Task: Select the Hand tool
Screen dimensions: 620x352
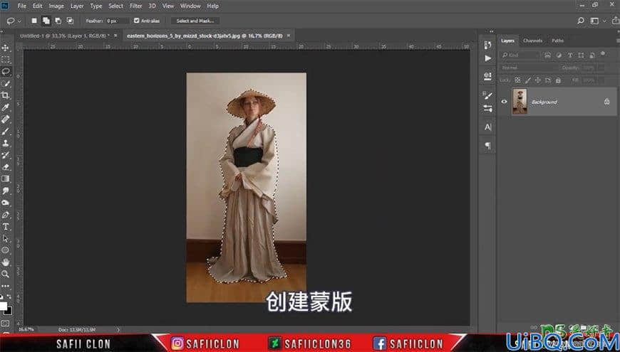Action: (6, 262)
